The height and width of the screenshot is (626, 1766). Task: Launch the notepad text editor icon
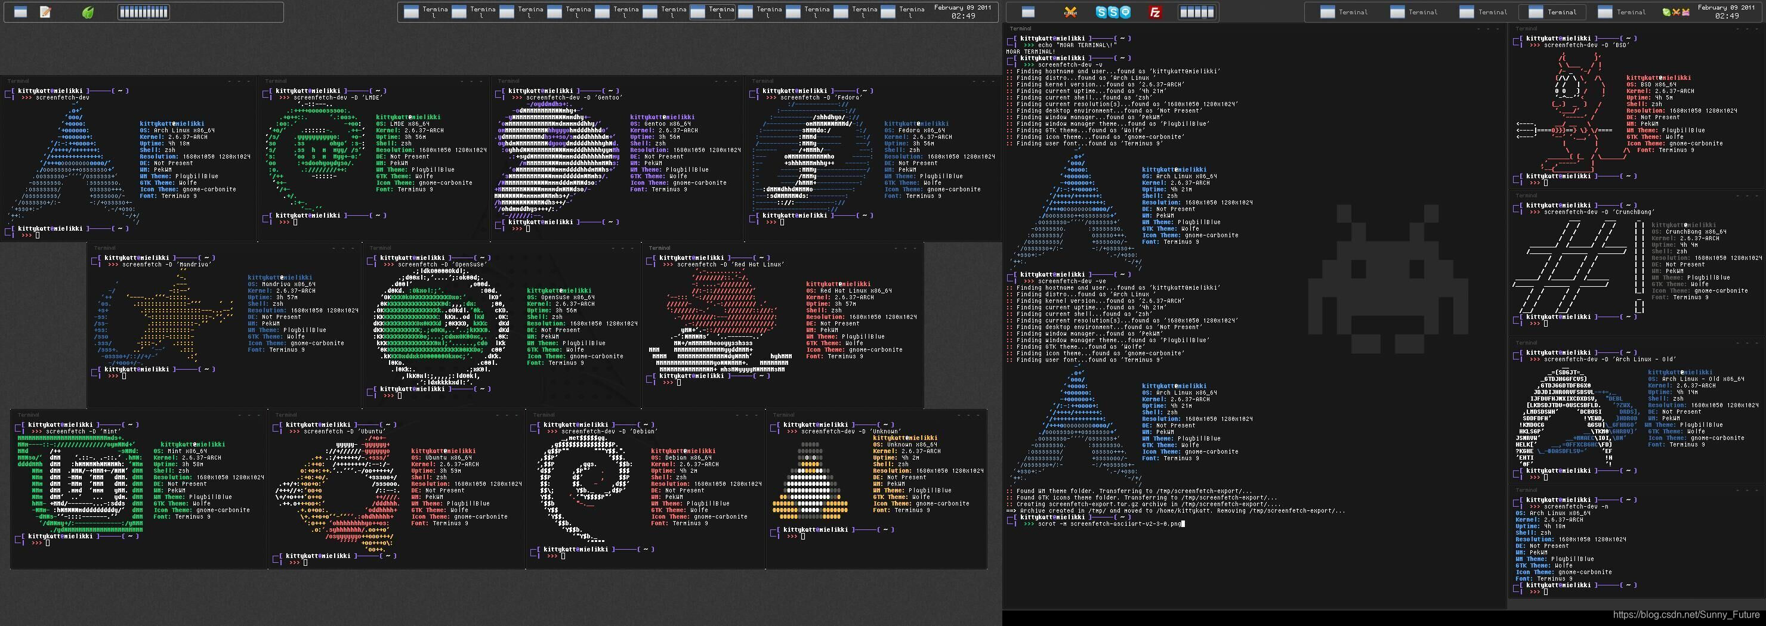tap(45, 12)
